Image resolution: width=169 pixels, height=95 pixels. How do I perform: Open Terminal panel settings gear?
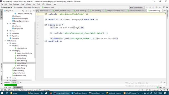[161, 82]
